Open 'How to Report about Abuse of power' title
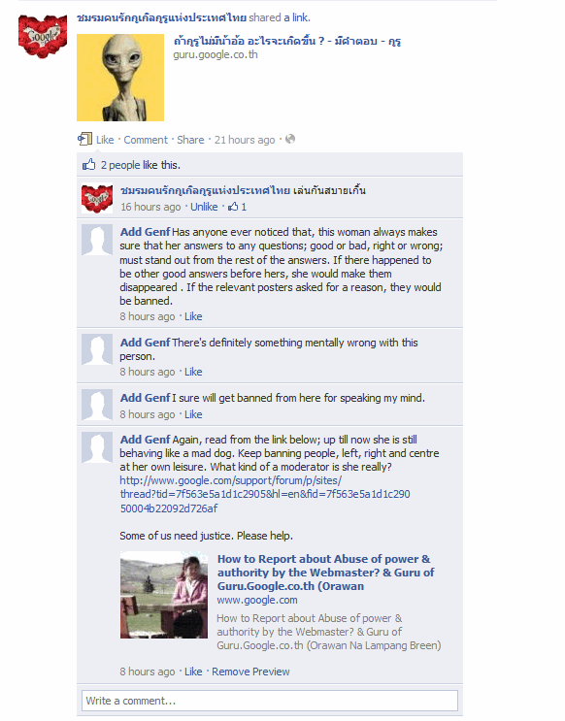Screen dimensions: 565x721 click(x=326, y=573)
